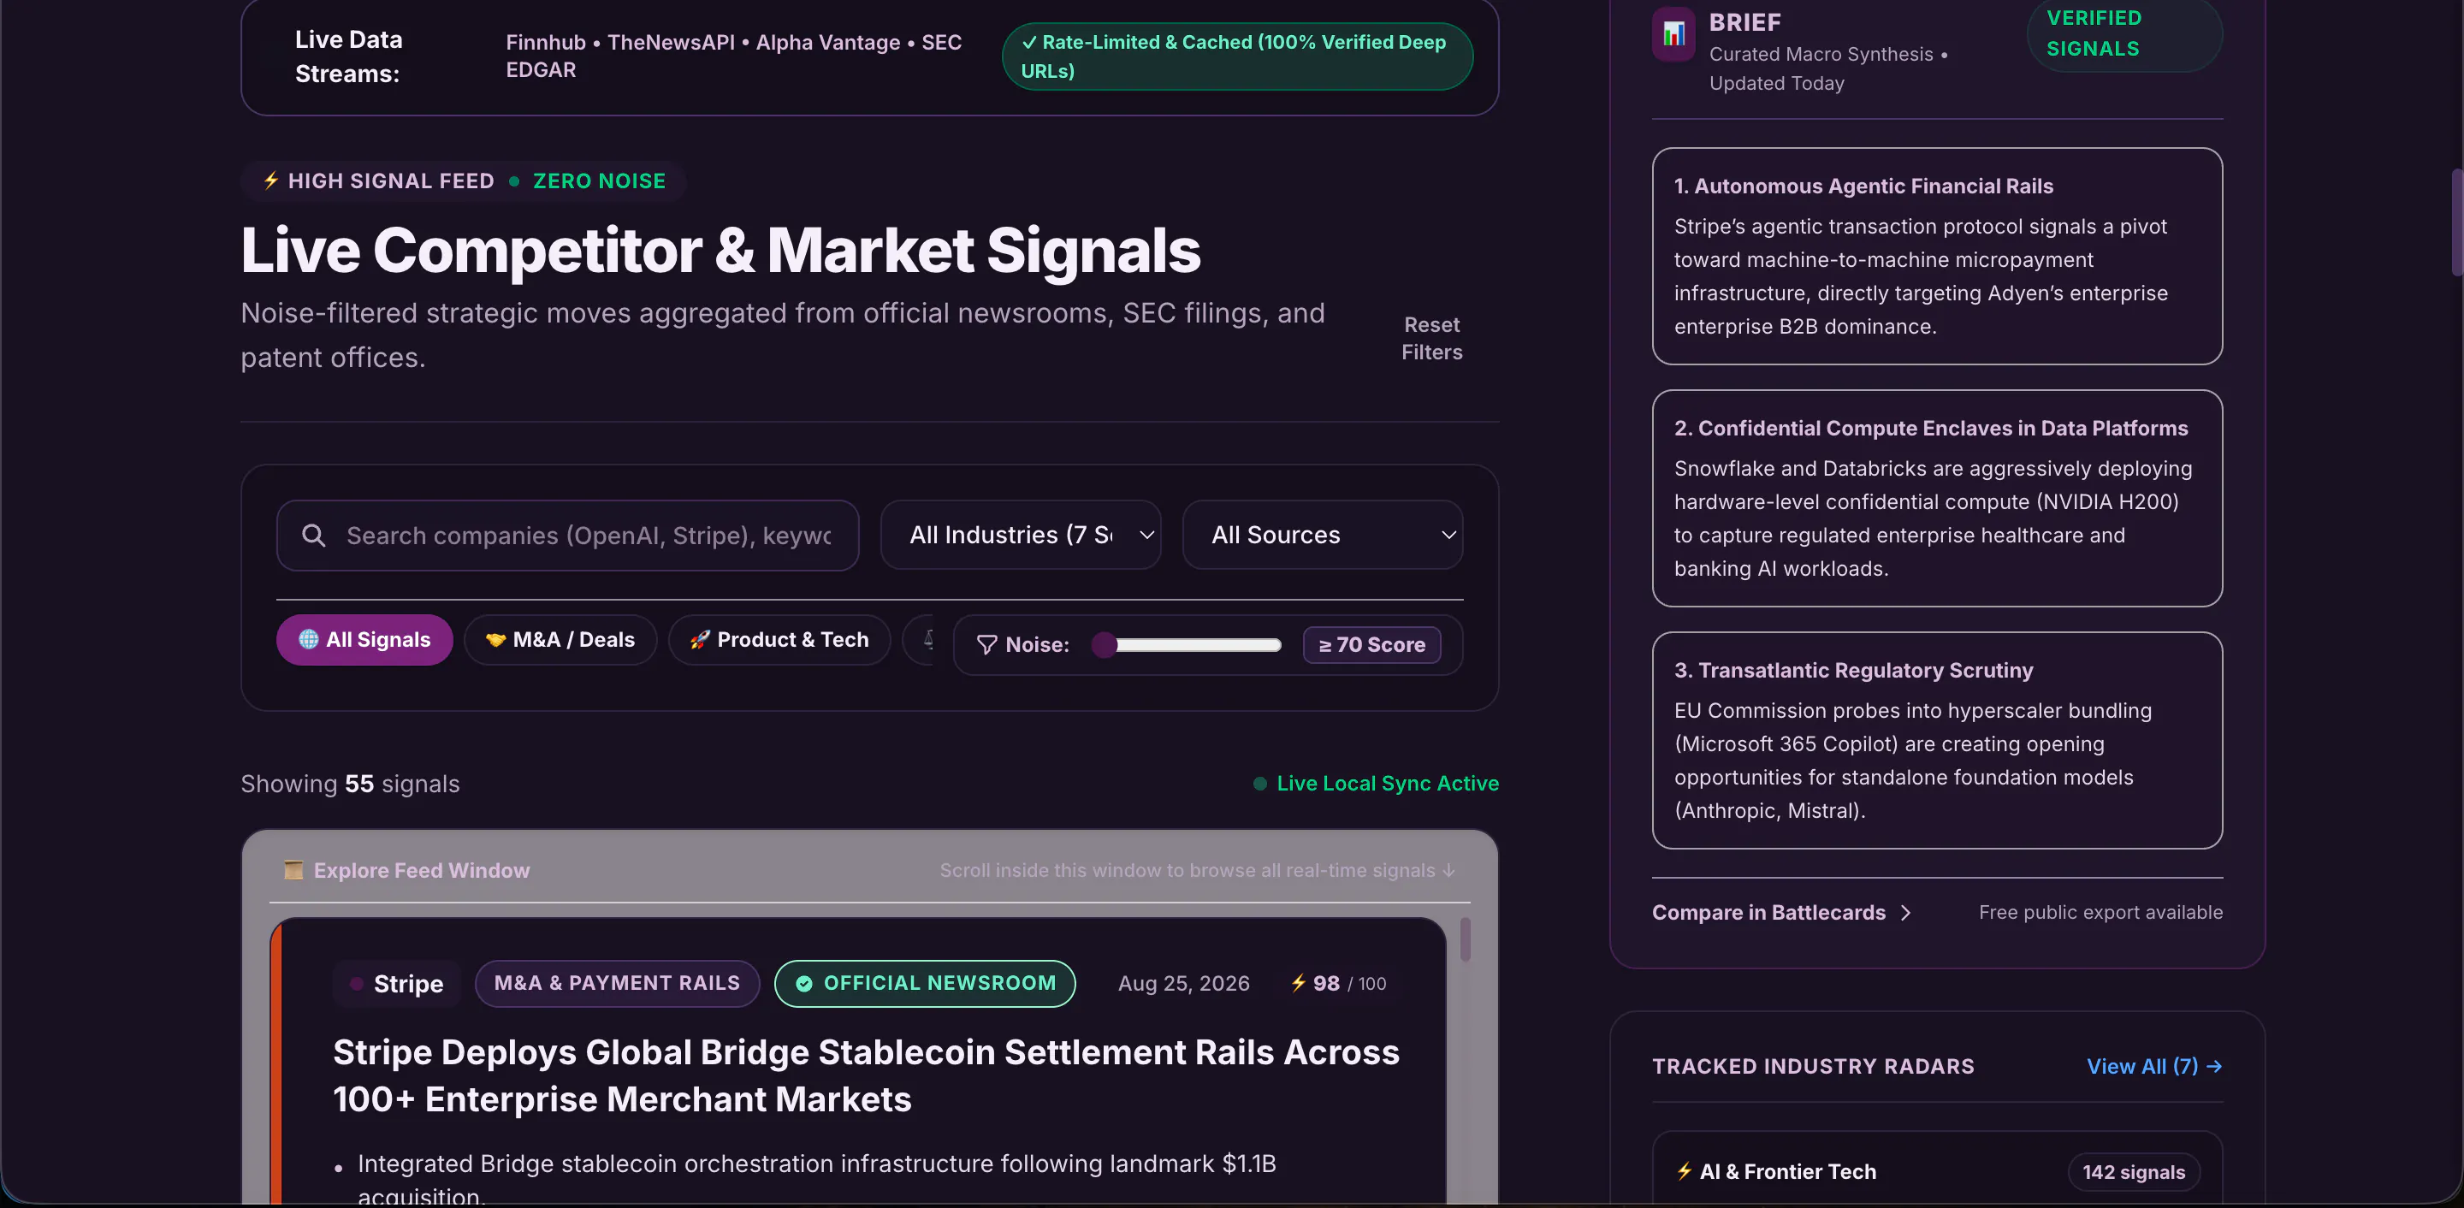Click the Official Newsroom badge
Screen dimensions: 2464x1208
click(x=925, y=983)
